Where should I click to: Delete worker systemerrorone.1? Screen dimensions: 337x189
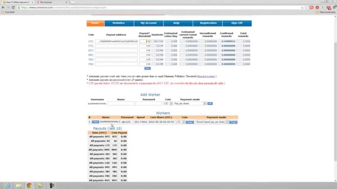tap(95, 122)
